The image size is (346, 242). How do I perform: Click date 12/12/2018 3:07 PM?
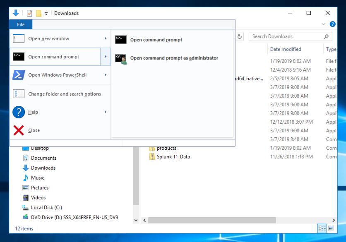(x=291, y=122)
